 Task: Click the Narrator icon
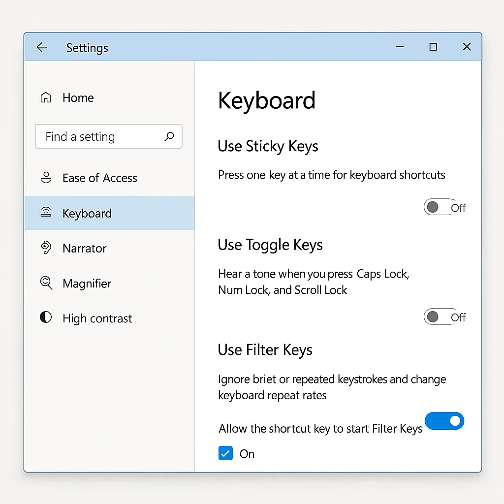(x=46, y=248)
